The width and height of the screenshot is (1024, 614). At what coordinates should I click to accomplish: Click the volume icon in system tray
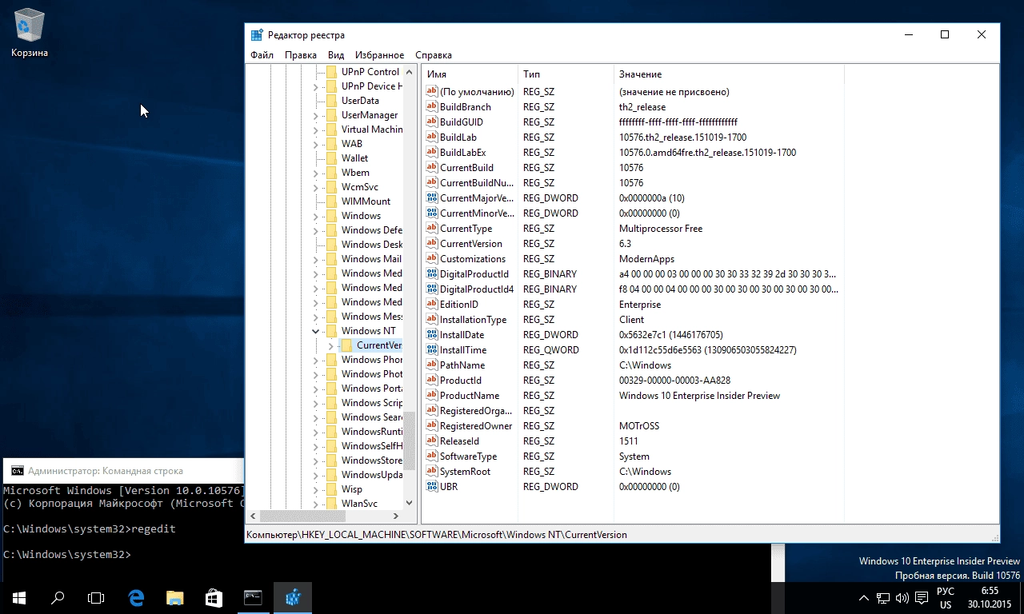click(x=902, y=598)
